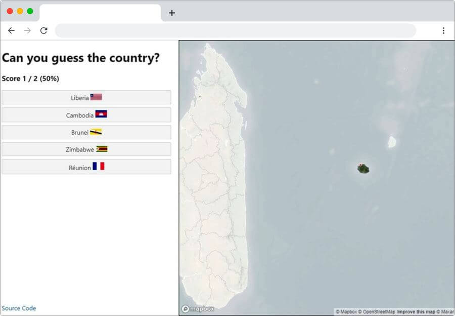Click the red marker dot on the island
Image resolution: width=455 pixels, height=316 pixels.
(360, 165)
